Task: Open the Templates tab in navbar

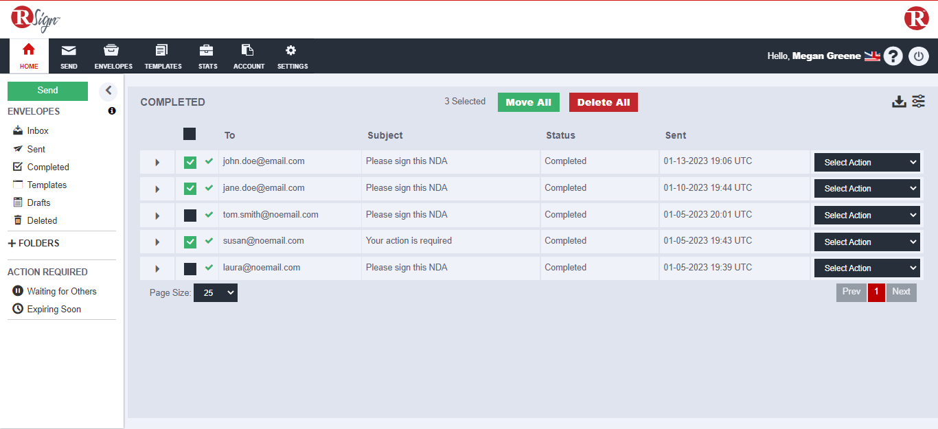Action: pos(163,57)
